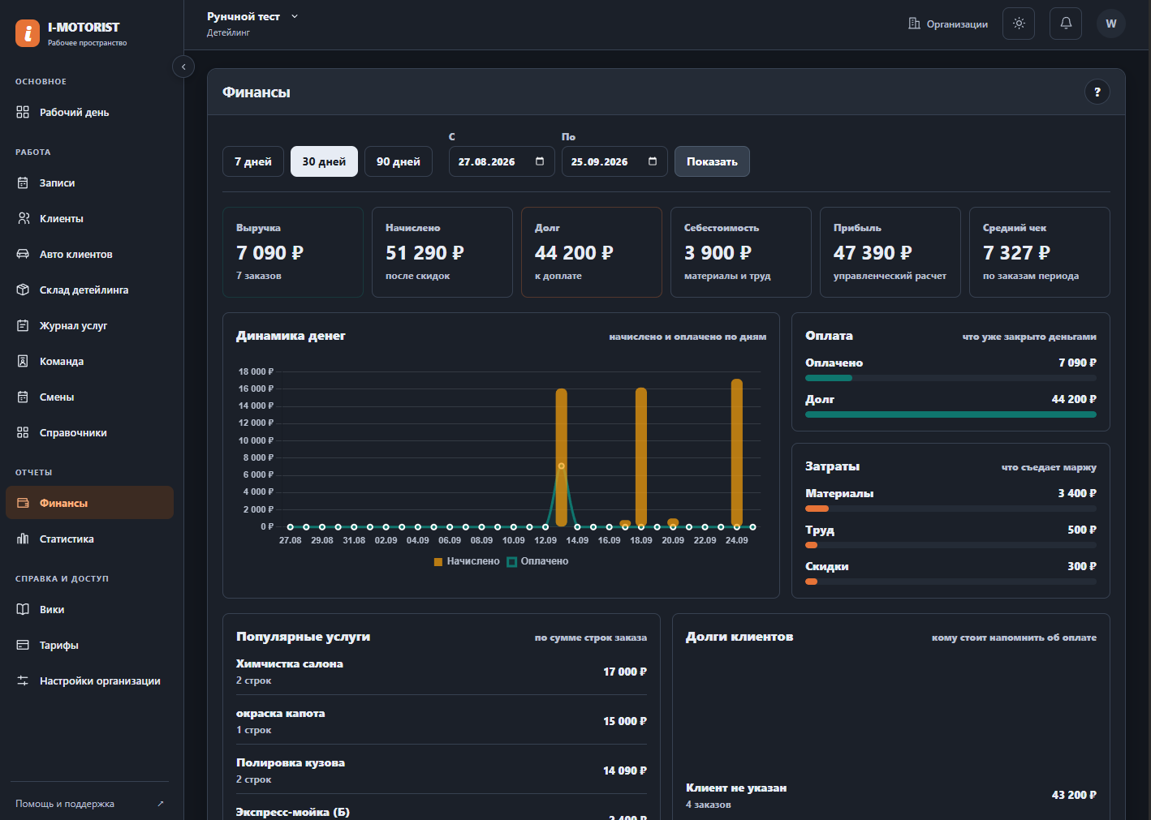Click the question mark help button

(x=1097, y=92)
